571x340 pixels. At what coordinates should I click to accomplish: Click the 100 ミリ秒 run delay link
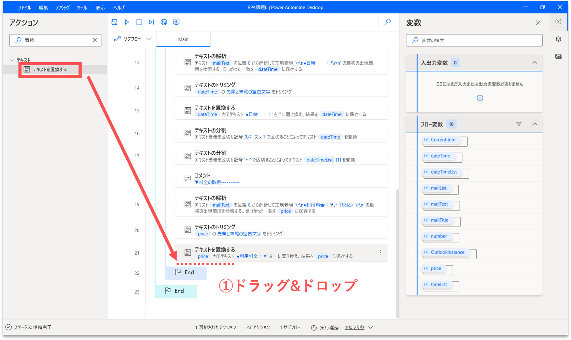pos(354,327)
